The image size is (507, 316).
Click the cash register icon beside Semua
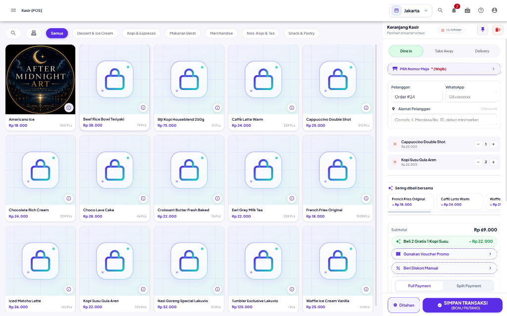coord(34,33)
